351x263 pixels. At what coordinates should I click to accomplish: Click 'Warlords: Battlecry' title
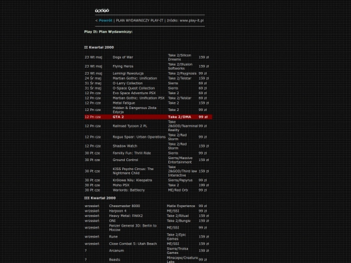pyautogui.click(x=129, y=190)
